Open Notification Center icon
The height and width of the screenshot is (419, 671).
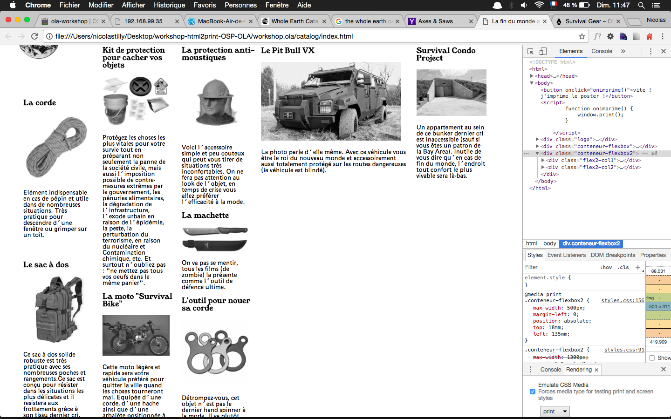(x=656, y=5)
